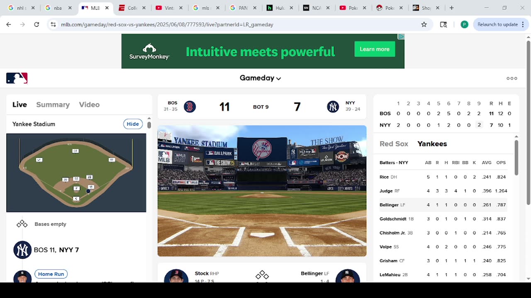Click the BOT 9 inning indicator
The width and height of the screenshot is (531, 298).
coord(261,107)
